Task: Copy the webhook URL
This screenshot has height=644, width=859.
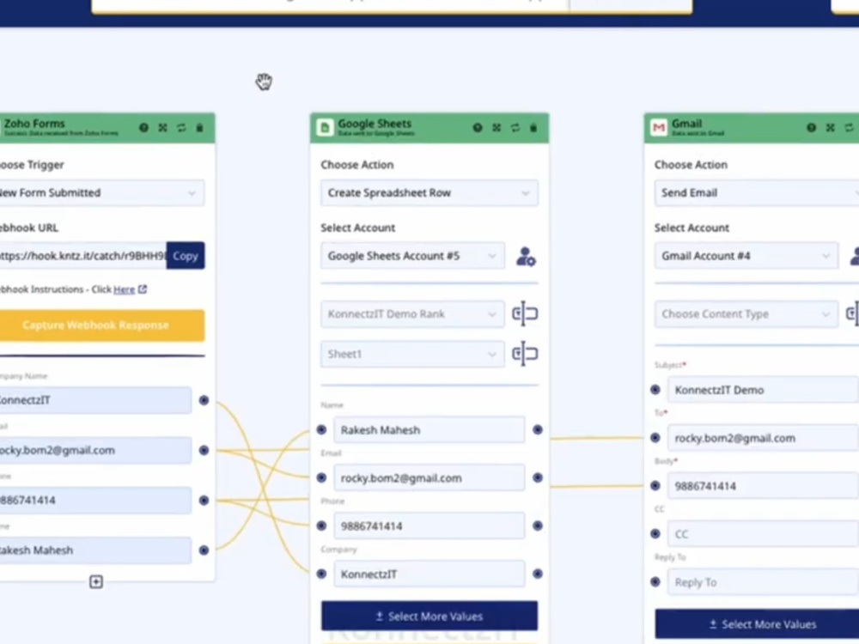Action: [x=186, y=256]
